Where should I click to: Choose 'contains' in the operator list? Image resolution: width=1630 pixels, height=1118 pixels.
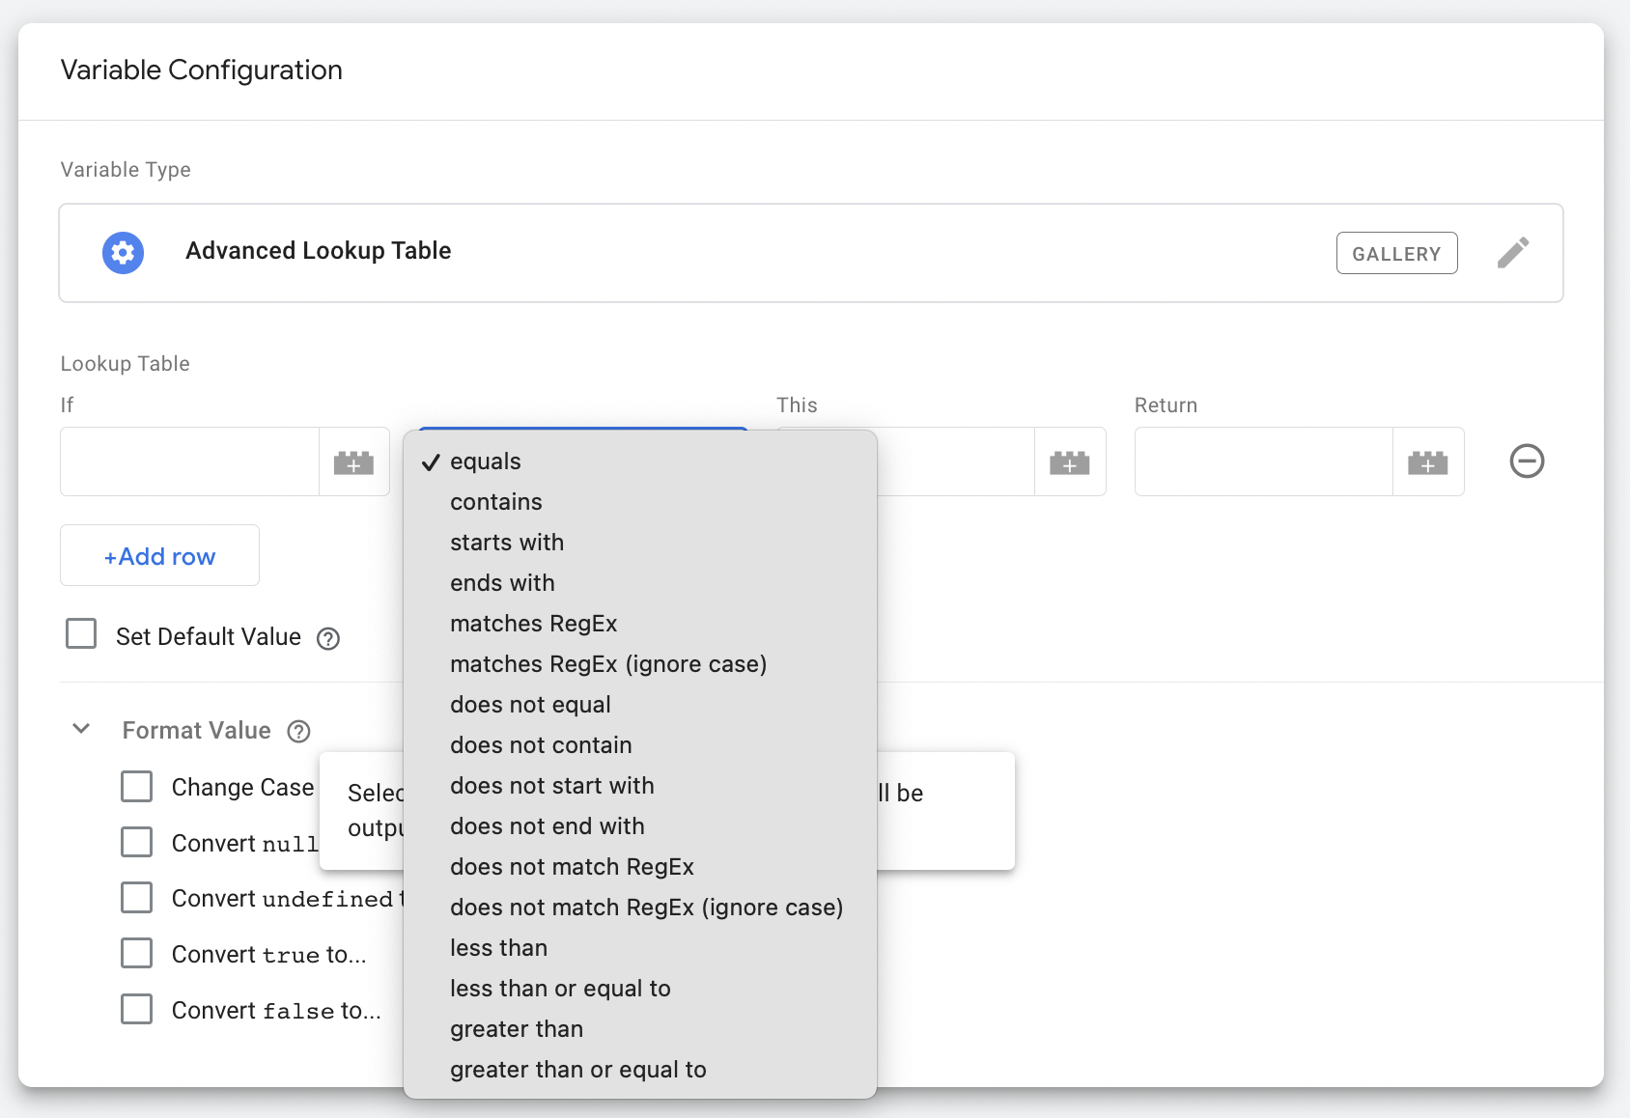[x=640, y=502]
